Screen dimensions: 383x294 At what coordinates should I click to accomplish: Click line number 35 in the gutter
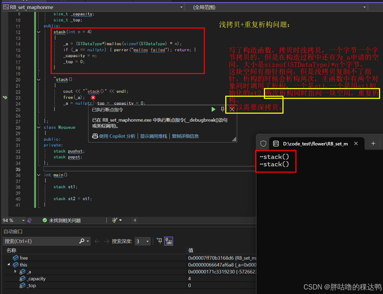18,169
